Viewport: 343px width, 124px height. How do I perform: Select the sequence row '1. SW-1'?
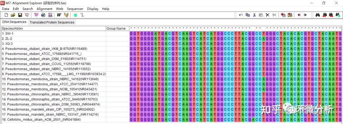coord(54,34)
